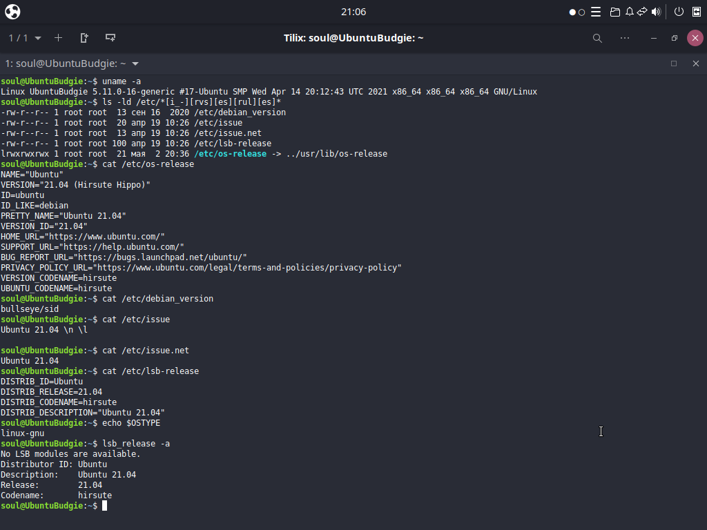Screen dimensions: 707x530
Task: Close the Tilix window
Action: [x=695, y=38]
